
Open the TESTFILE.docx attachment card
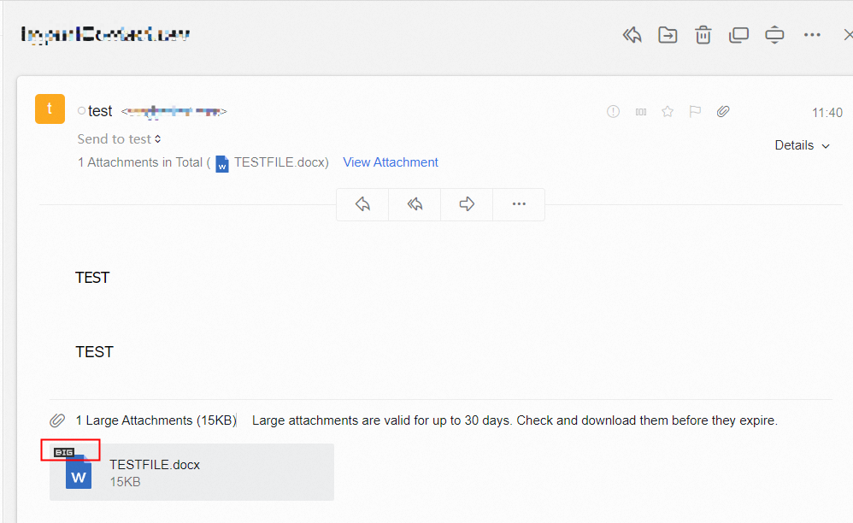[x=191, y=472]
